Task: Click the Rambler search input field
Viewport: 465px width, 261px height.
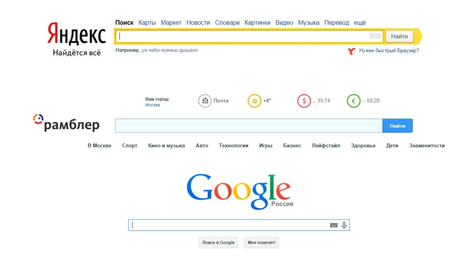Action: click(249, 126)
